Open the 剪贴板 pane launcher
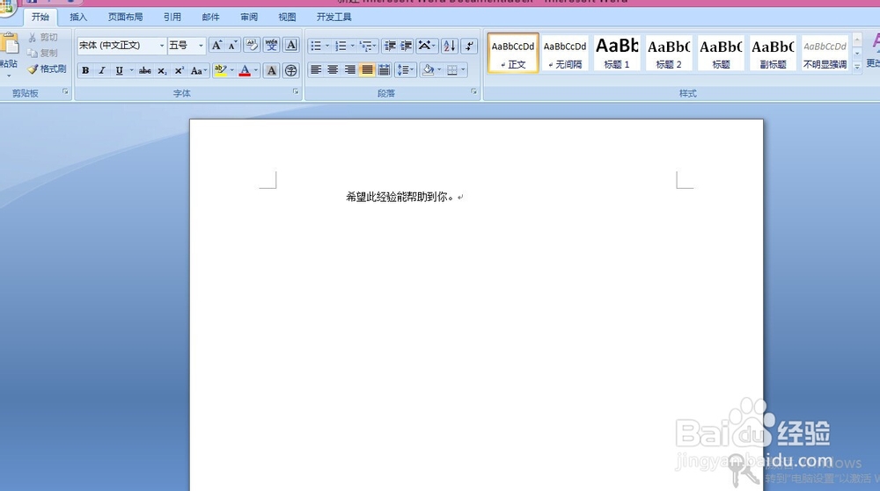The image size is (880, 491). click(x=65, y=92)
